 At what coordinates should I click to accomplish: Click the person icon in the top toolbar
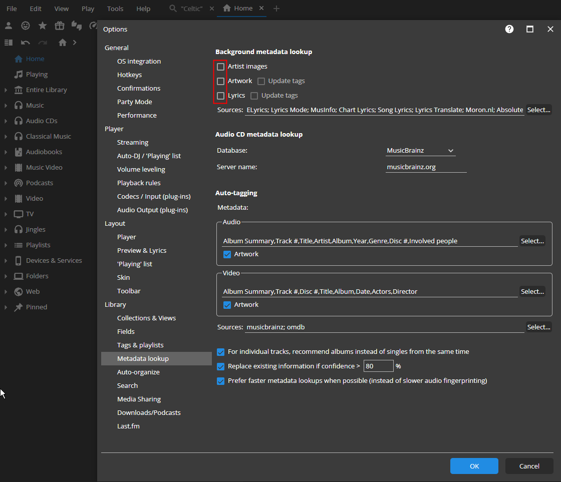[9, 26]
